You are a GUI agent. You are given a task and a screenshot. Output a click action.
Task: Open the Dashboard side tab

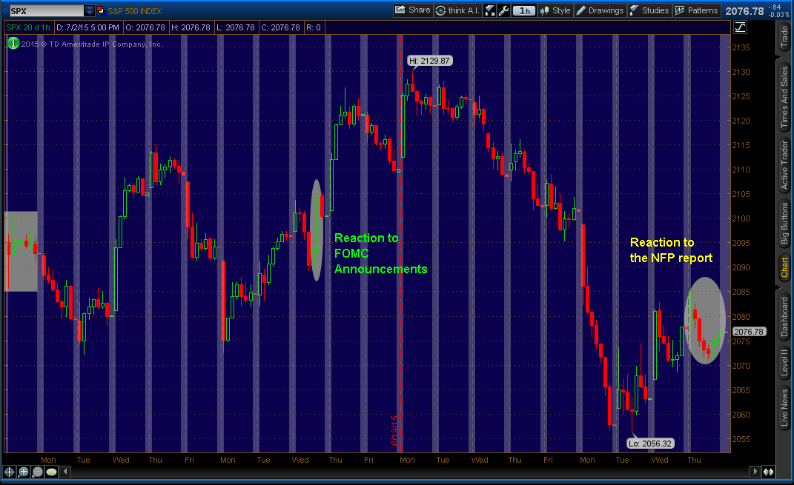click(784, 317)
